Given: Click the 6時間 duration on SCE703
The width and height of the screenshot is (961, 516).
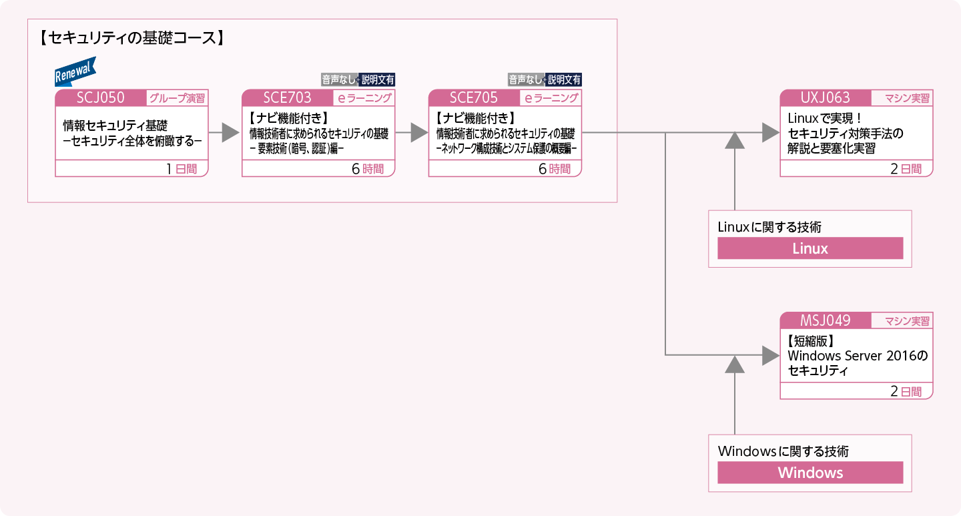Looking at the screenshot, I should (368, 169).
